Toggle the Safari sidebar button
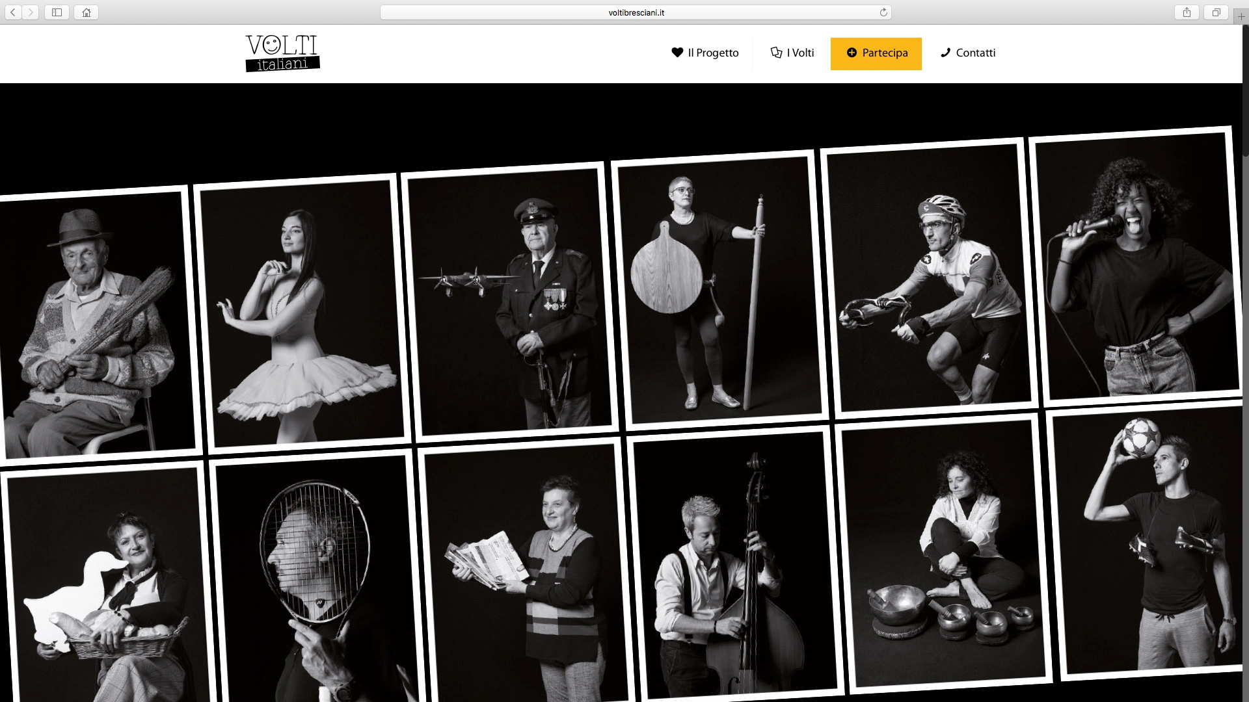 point(57,12)
